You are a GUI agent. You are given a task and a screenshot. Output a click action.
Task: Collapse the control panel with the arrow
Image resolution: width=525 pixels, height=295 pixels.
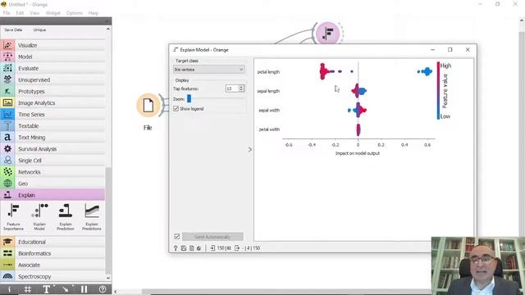tap(249, 149)
